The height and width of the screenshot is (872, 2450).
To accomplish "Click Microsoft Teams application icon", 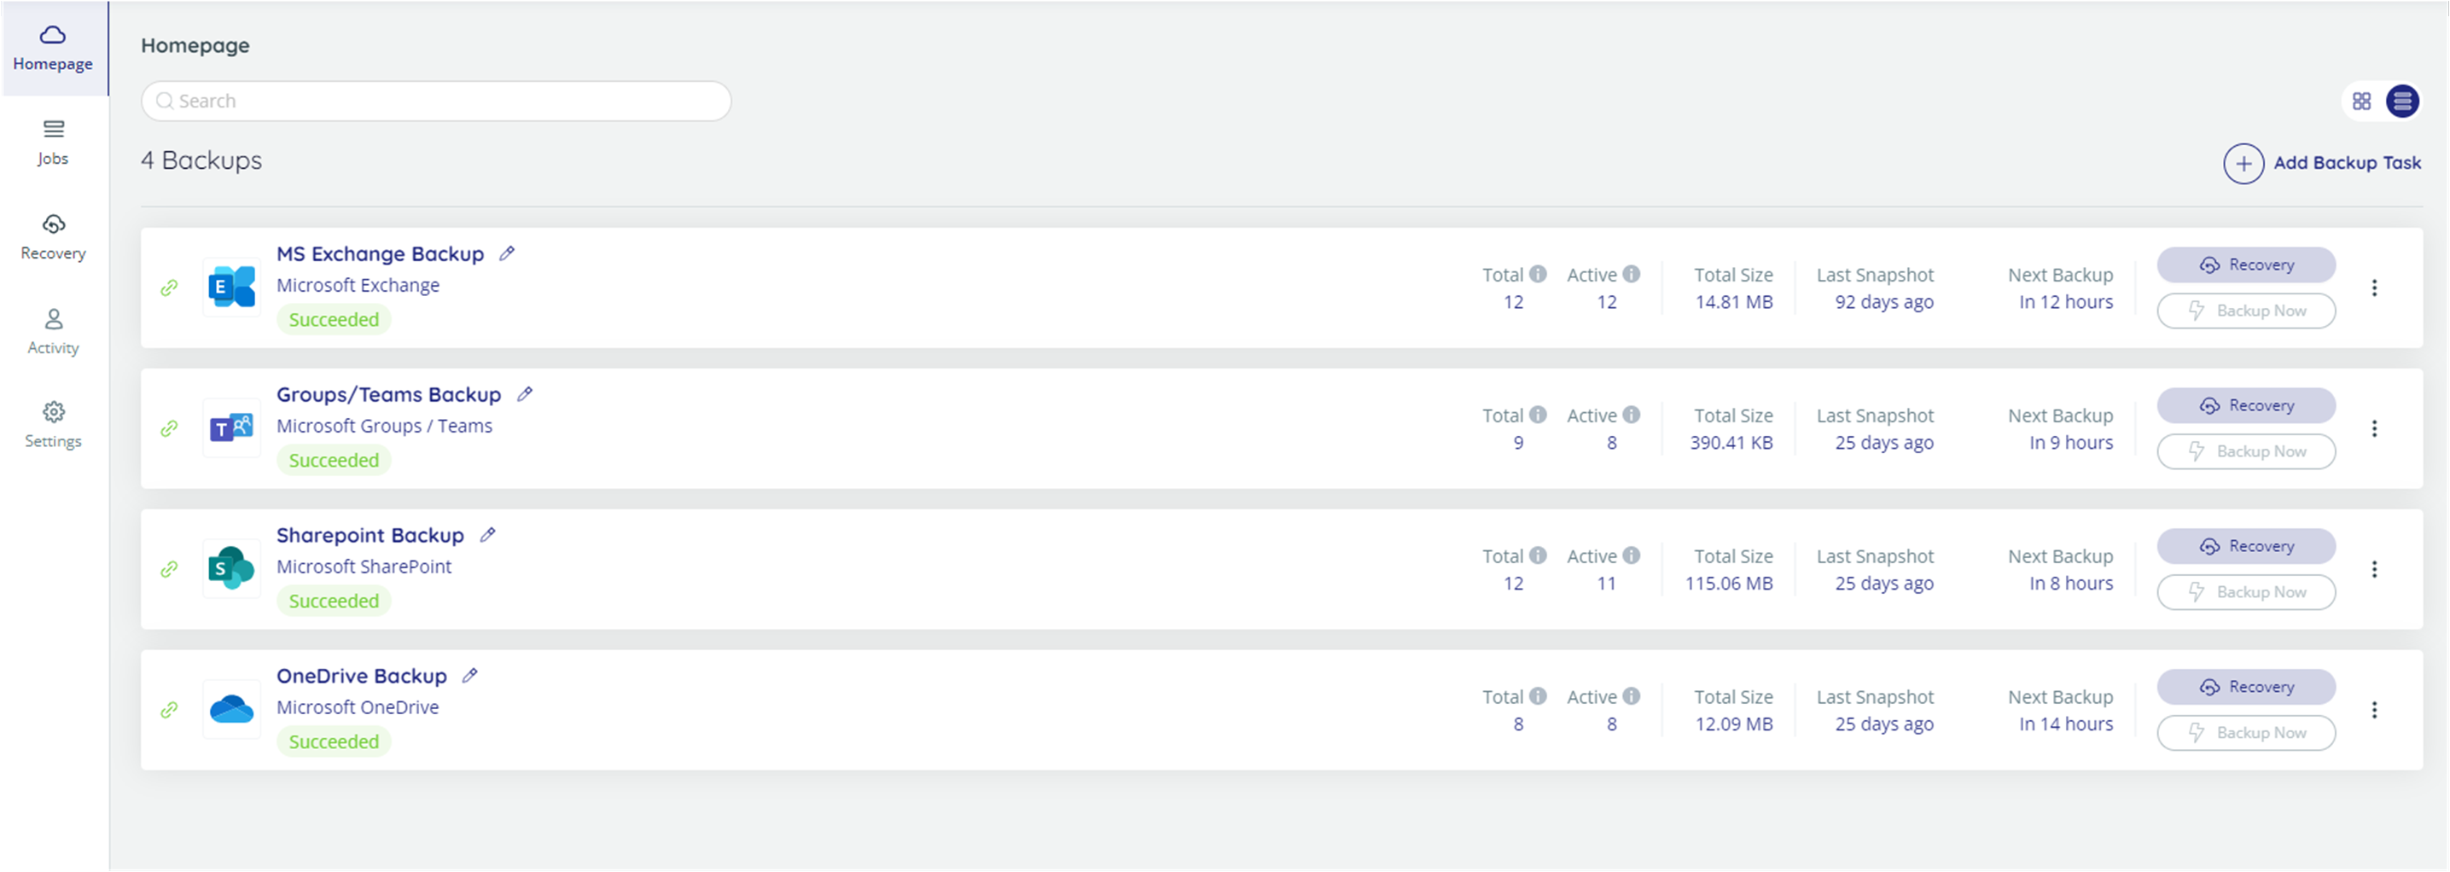I will [x=231, y=428].
